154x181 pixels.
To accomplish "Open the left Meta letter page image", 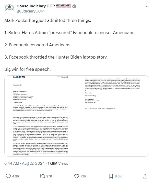I will coord(44,116).
